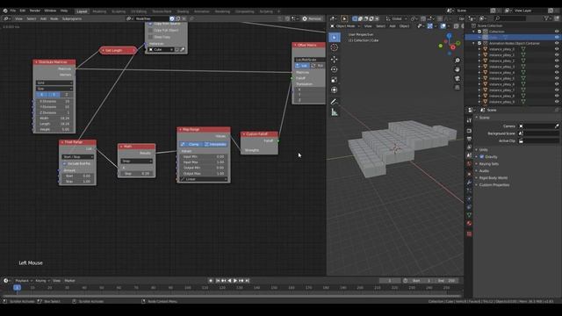Click the viewport zoom magnifier icon
Screen dimensions: 562x316
click(x=457, y=61)
